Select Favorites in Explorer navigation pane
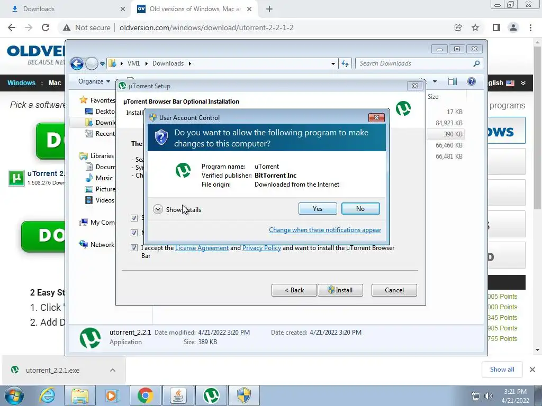Viewport: 542px width, 406px height. coord(103,100)
